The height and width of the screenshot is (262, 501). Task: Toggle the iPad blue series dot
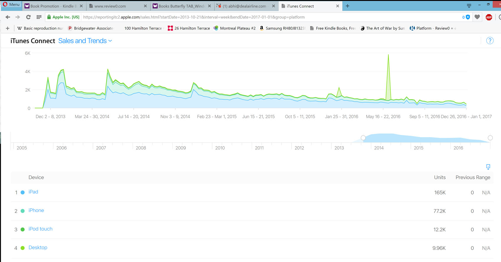(23, 192)
